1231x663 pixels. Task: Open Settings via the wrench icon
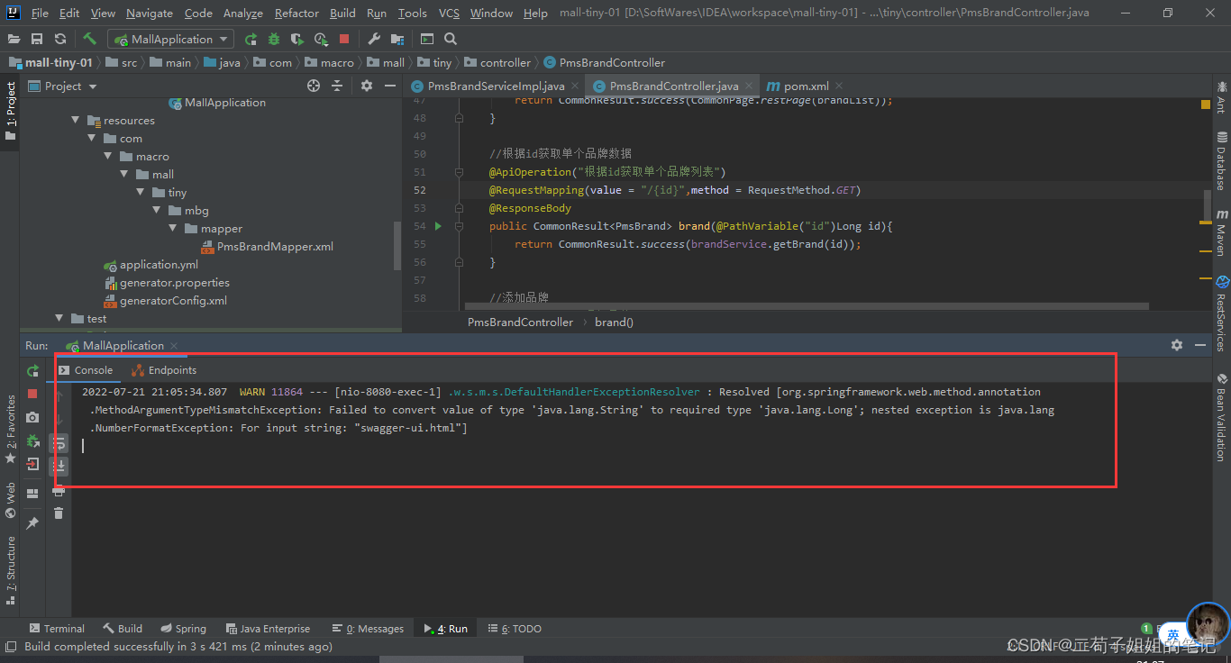click(x=374, y=39)
